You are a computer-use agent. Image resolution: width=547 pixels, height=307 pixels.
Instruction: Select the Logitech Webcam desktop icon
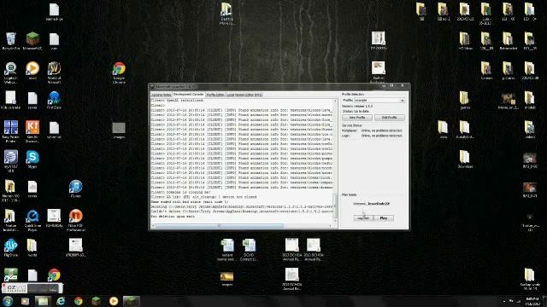click(11, 72)
